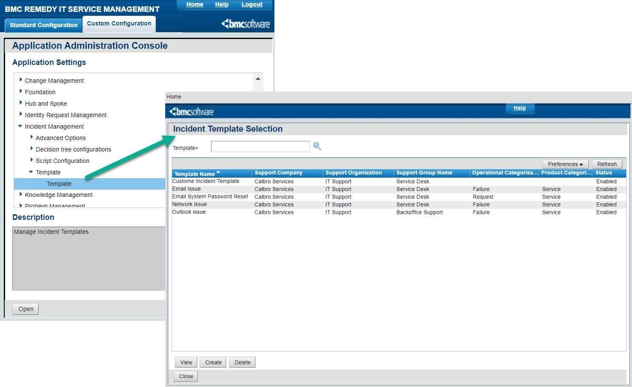Open the Preferences dropdown

(x=565, y=164)
